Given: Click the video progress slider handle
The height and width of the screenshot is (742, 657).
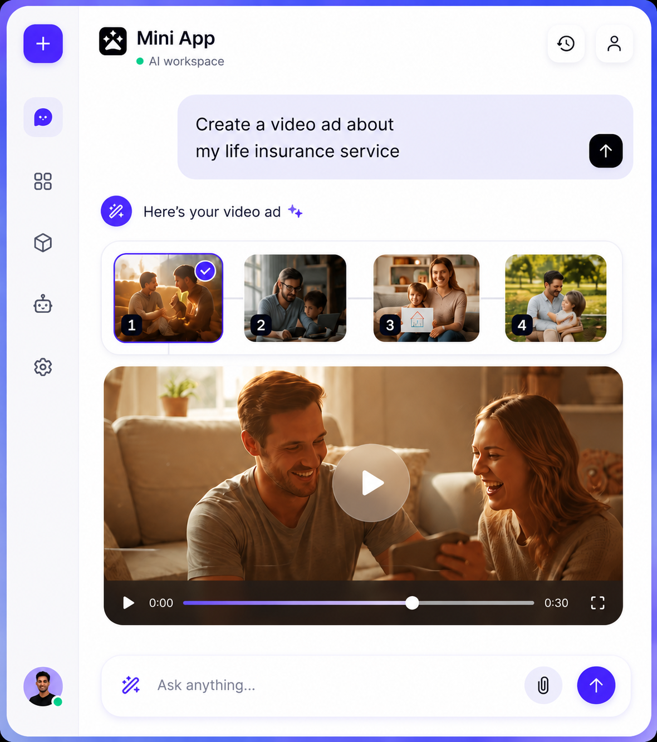Looking at the screenshot, I should (412, 603).
